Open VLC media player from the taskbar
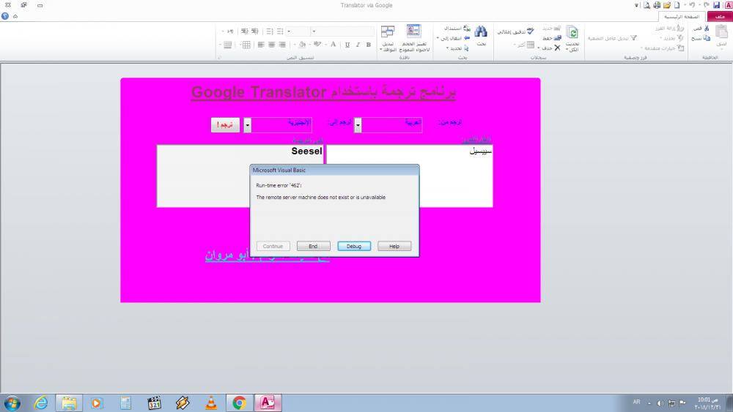The image size is (733, 412). tap(211, 402)
